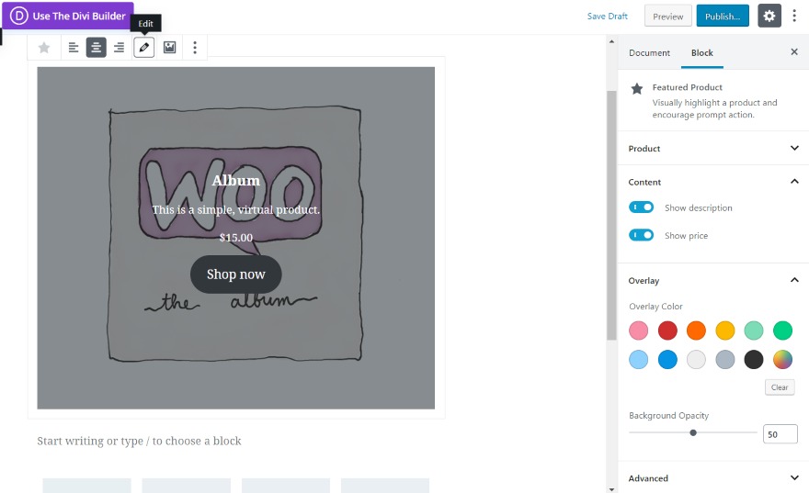Toggle Show price switch
Screen dimensions: 809x493
(641, 235)
